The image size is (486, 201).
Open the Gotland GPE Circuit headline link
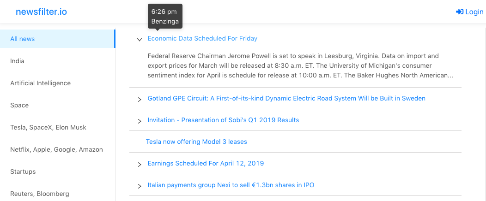pos(286,98)
